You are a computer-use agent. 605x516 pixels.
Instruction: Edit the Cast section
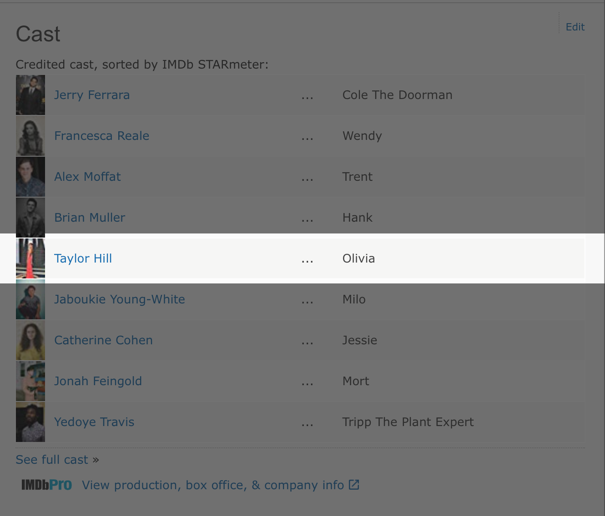[575, 27]
